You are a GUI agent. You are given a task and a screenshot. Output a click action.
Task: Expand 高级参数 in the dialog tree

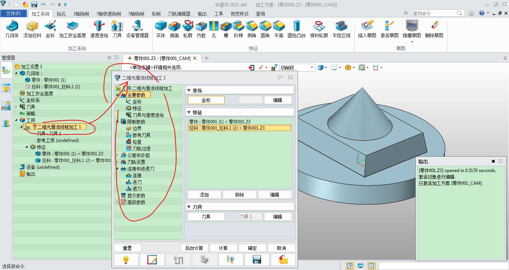coord(116,202)
